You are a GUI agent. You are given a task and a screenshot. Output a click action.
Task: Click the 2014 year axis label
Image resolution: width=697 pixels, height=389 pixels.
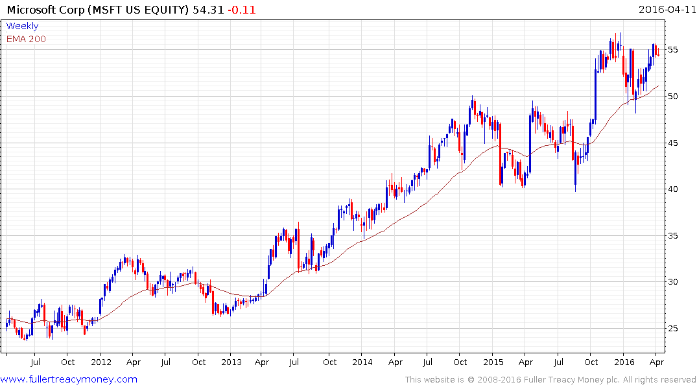(362, 362)
